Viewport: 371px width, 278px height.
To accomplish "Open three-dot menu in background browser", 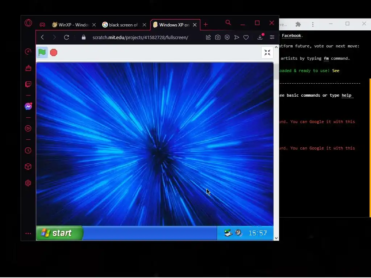I will tap(313, 24).
